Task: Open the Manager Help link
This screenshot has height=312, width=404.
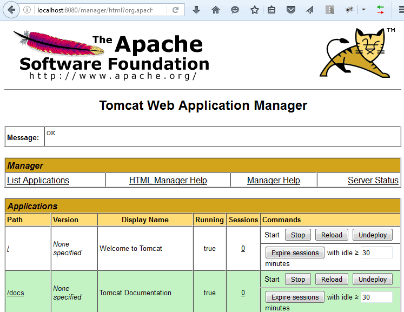Action: click(x=273, y=181)
